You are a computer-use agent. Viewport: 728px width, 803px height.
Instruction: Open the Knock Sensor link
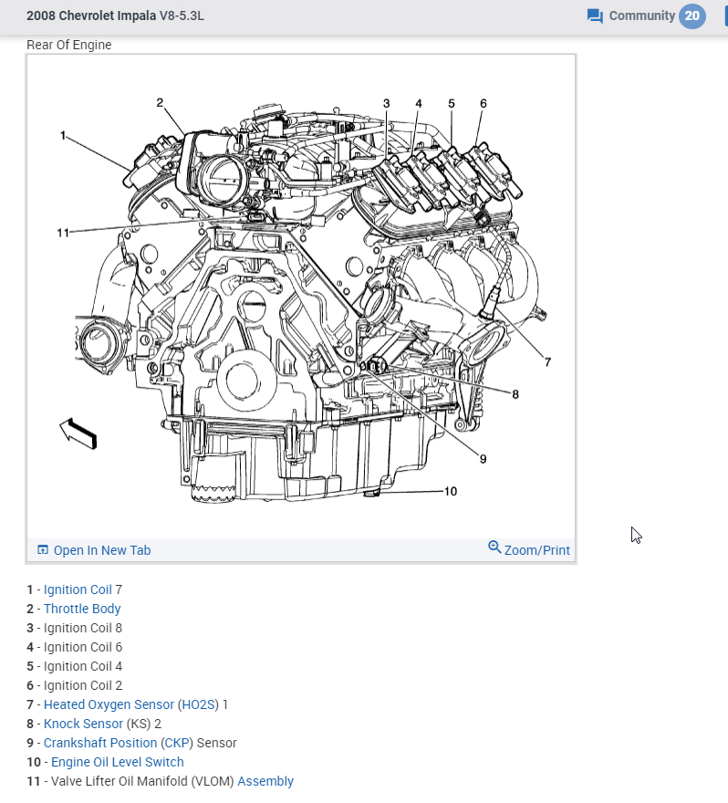(x=83, y=724)
